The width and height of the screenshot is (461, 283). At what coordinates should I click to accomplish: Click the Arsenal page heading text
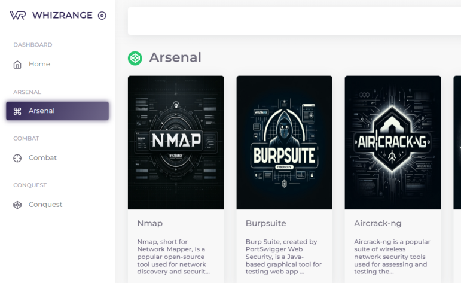click(175, 57)
